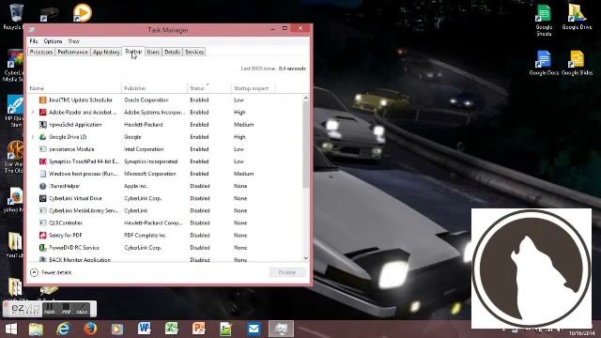
Task: Open the File menu
Action: (34, 41)
